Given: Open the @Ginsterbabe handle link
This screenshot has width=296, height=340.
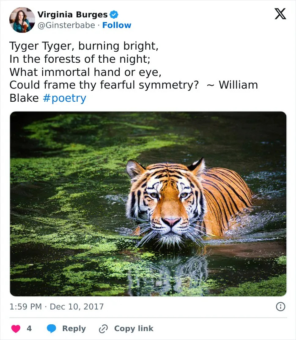Looking at the screenshot, I should coord(66,25).
